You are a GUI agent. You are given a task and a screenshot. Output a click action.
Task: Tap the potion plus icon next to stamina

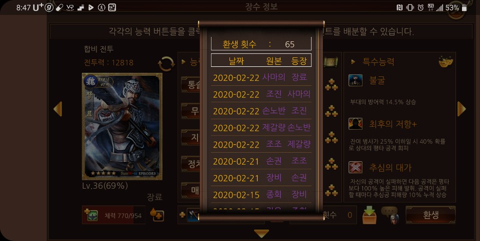(157, 215)
